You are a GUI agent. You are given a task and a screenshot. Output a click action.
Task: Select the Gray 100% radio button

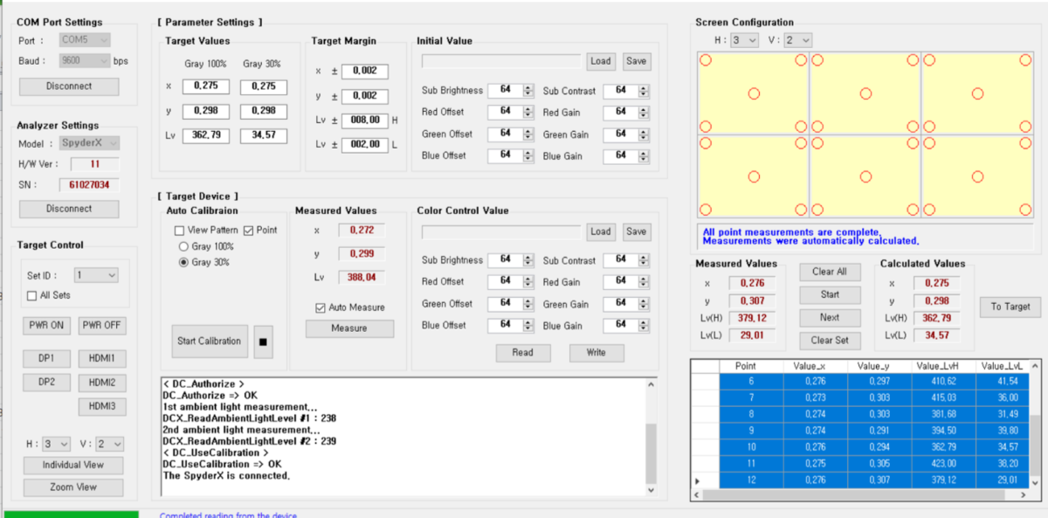184,246
